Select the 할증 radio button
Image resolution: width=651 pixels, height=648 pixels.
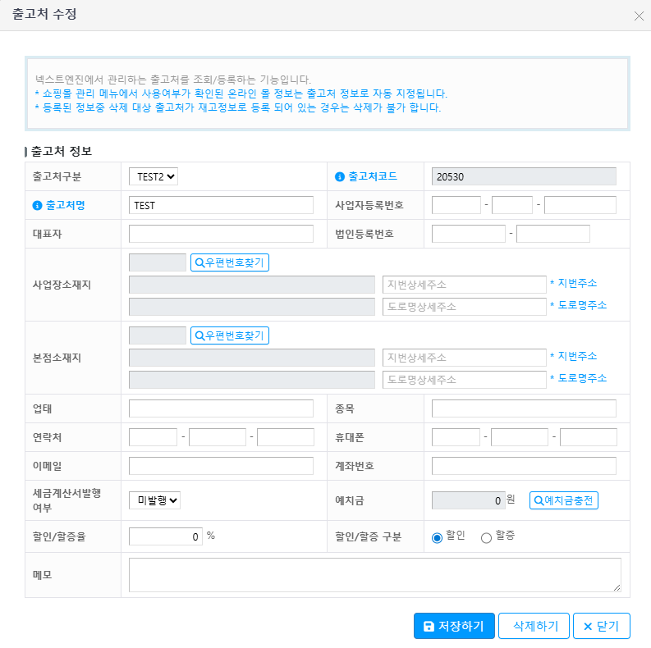[x=486, y=538]
